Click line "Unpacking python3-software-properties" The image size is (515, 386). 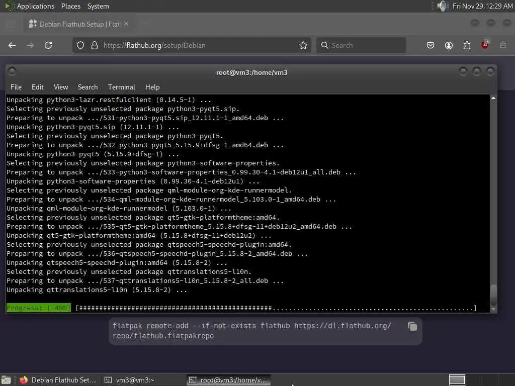(133, 181)
